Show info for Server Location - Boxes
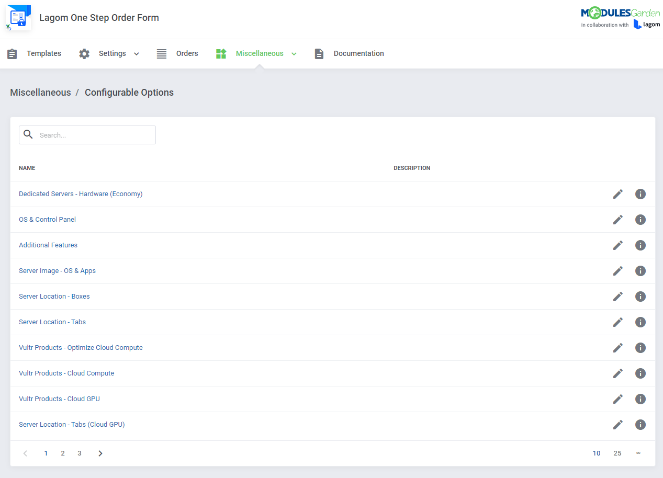The width and height of the screenshot is (663, 478). 640,297
